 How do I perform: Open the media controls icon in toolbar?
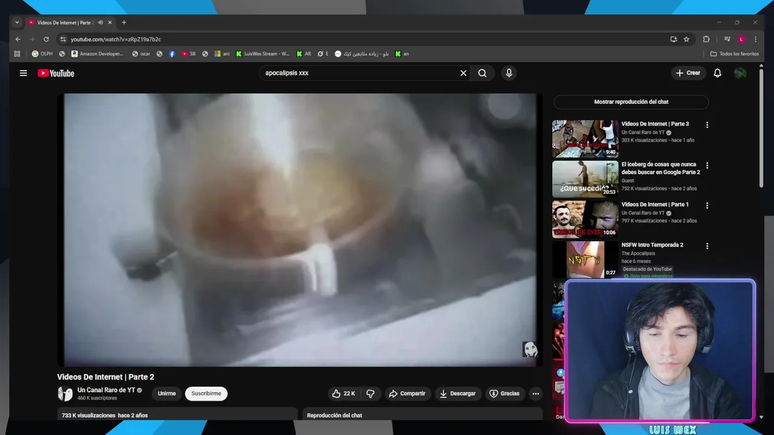click(727, 39)
